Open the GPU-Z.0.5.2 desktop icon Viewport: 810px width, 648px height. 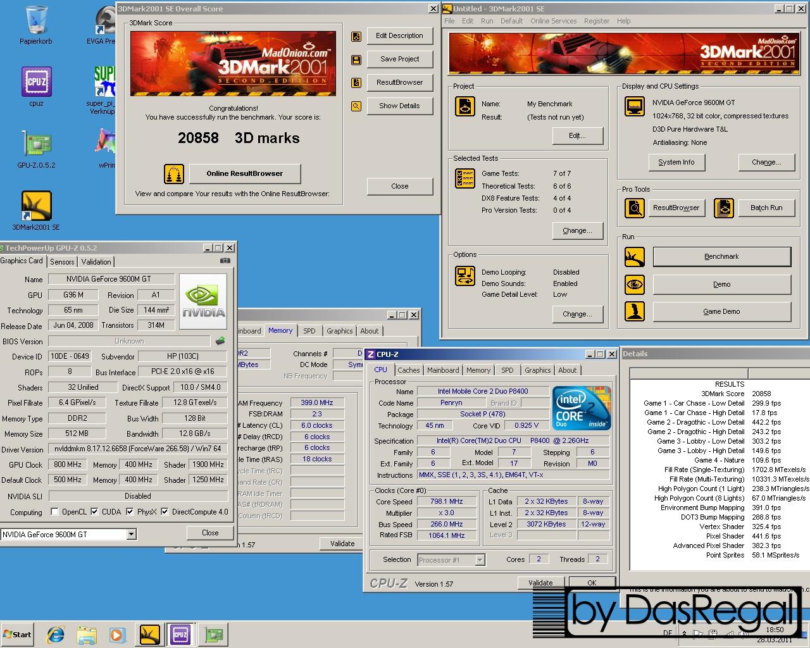pos(36,149)
